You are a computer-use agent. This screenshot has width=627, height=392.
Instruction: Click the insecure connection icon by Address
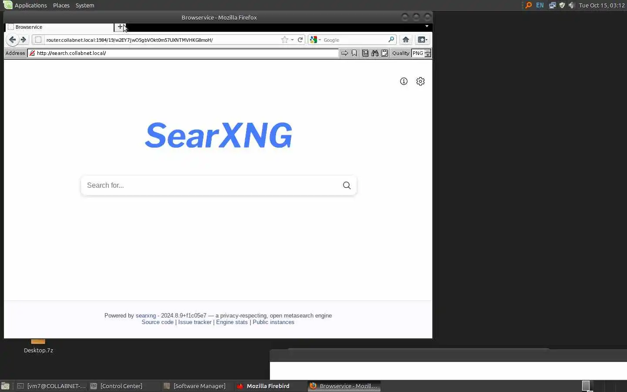point(32,53)
